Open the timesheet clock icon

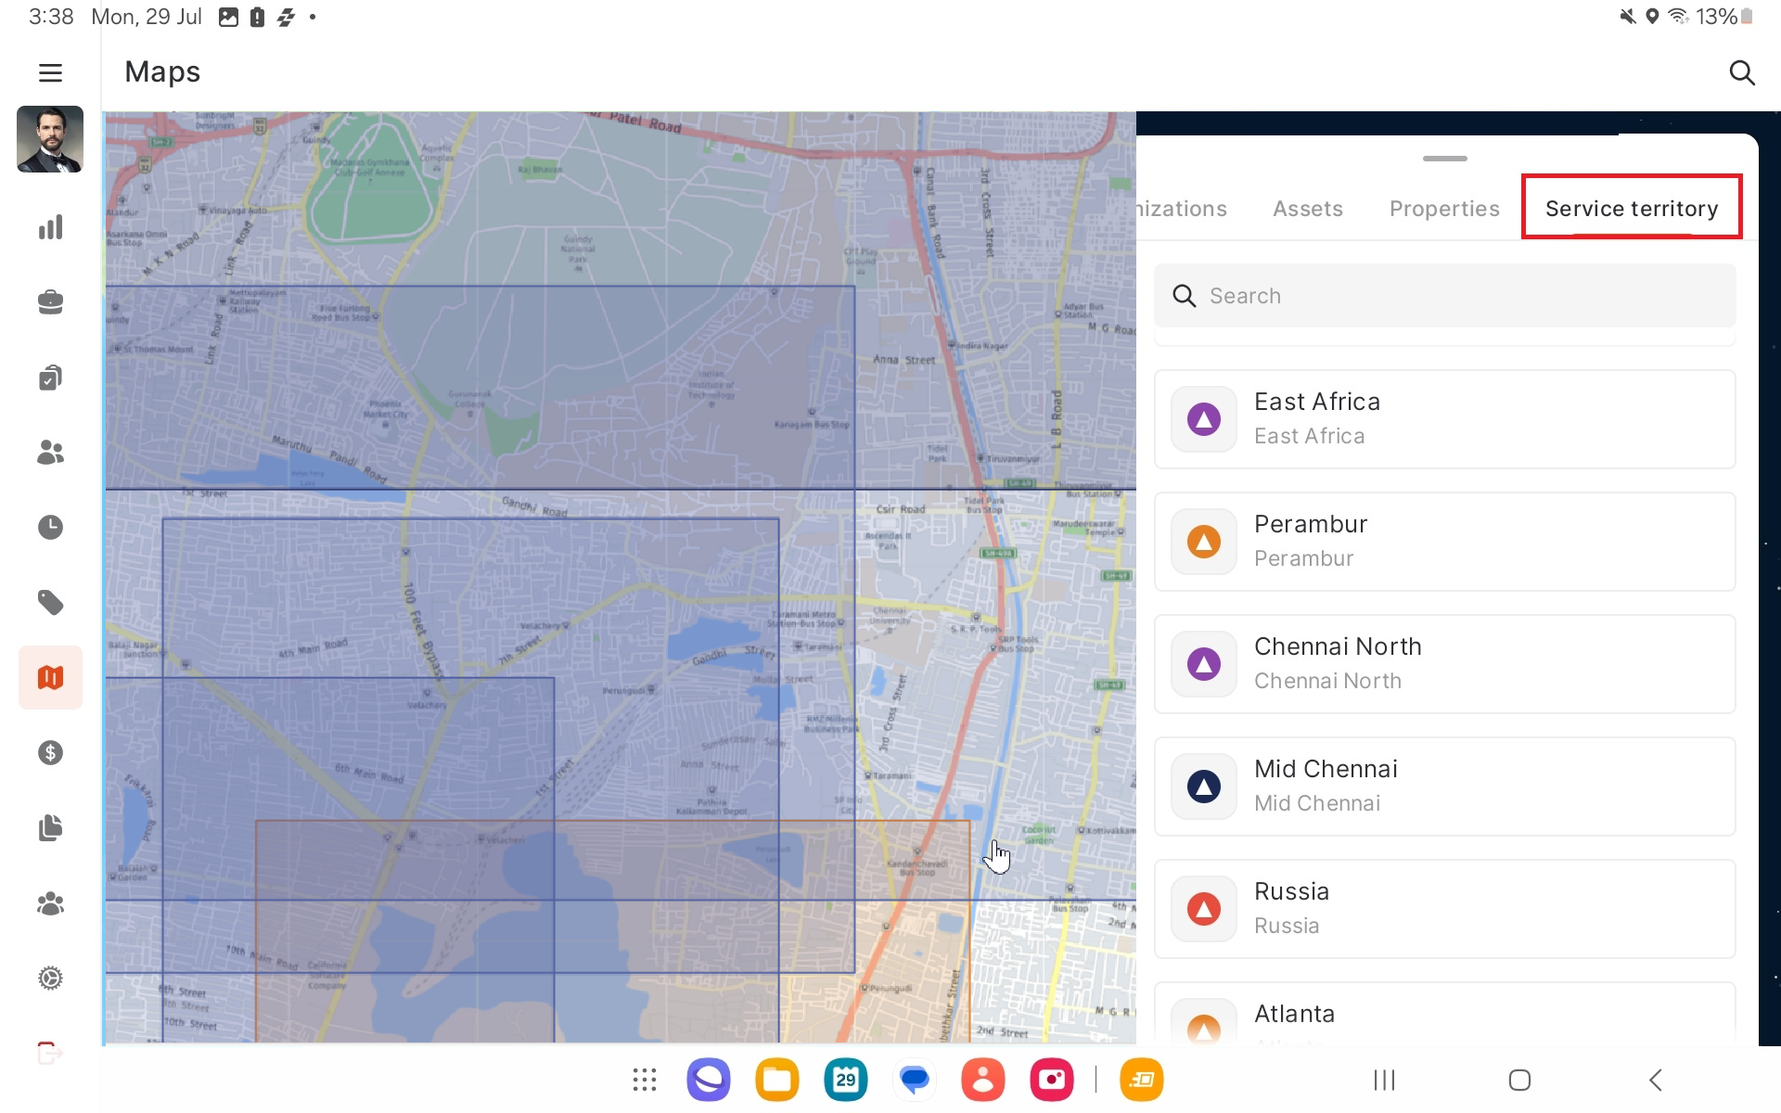50,527
